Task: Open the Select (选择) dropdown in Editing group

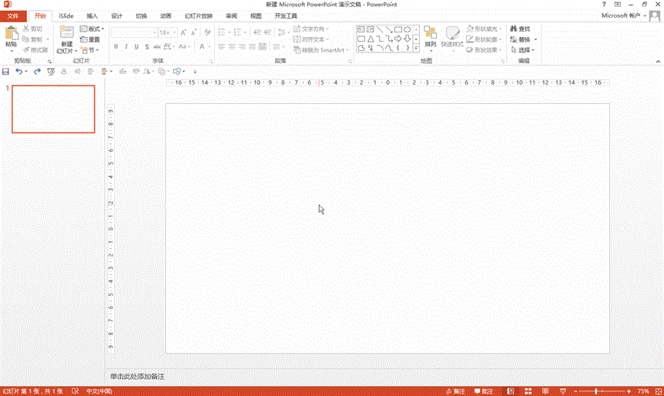Action: 522,50
